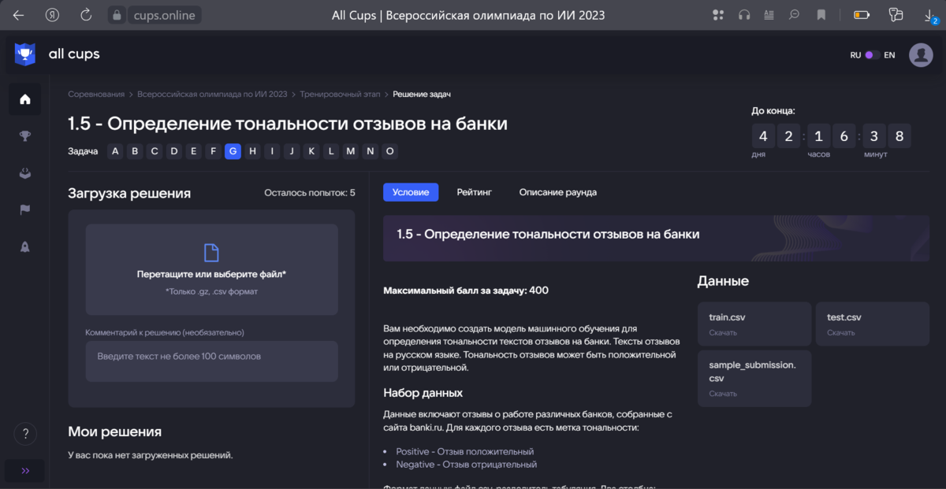Click Positive - Отзыв положительный item
The image size is (946, 489).
(465, 452)
